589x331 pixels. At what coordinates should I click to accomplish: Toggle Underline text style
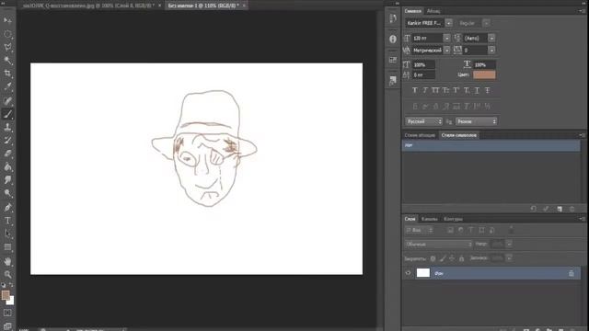pyautogui.click(x=477, y=90)
